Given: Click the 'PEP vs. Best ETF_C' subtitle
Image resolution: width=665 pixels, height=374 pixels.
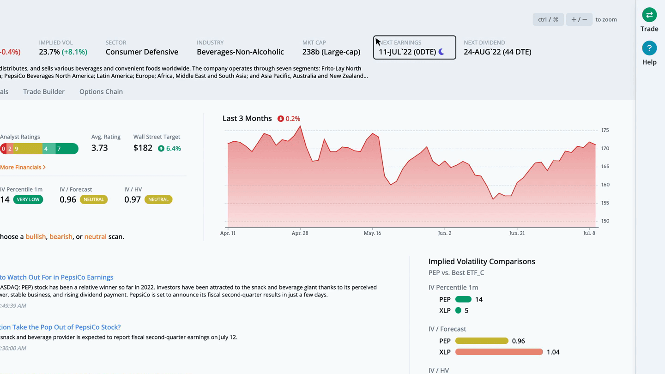Looking at the screenshot, I should (x=456, y=272).
